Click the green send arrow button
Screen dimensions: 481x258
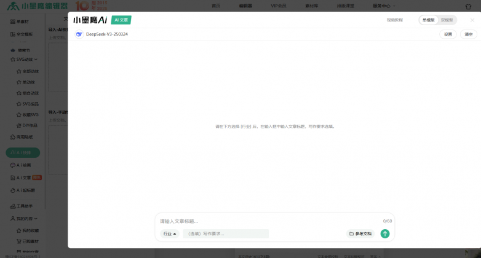tap(385, 233)
